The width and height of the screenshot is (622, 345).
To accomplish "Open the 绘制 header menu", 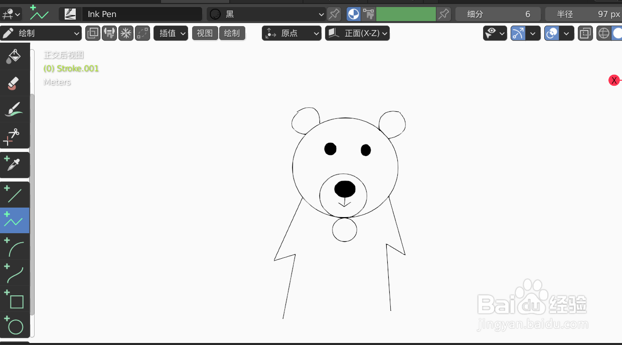I will click(232, 34).
